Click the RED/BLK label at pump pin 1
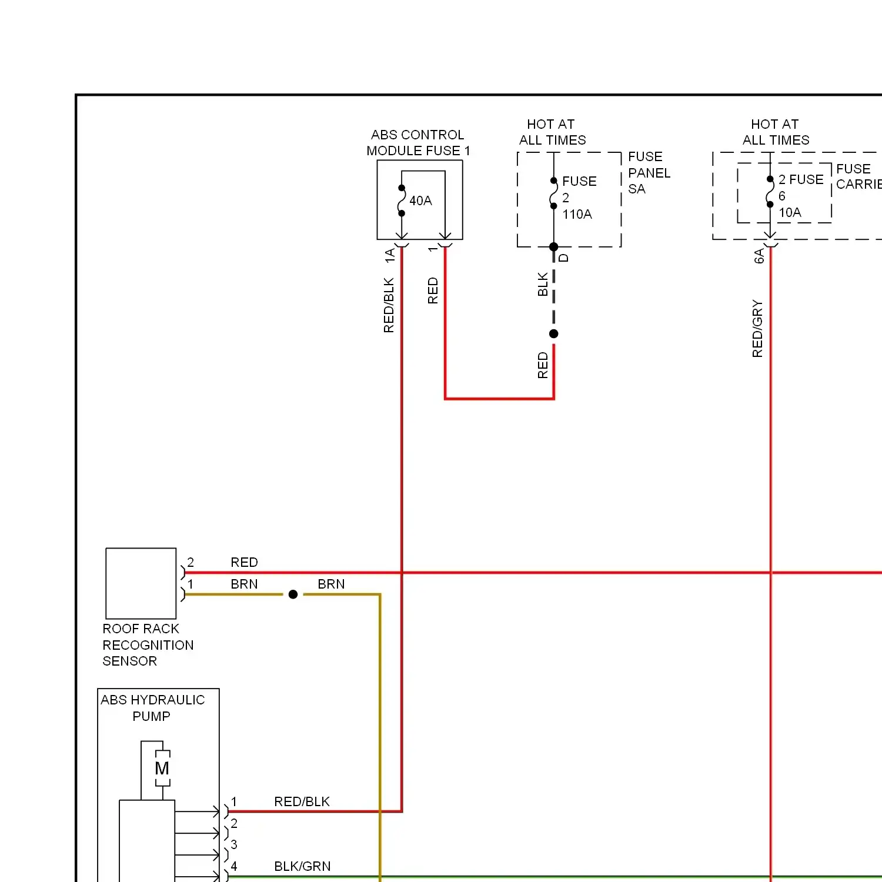Image resolution: width=882 pixels, height=882 pixels. pyautogui.click(x=302, y=802)
